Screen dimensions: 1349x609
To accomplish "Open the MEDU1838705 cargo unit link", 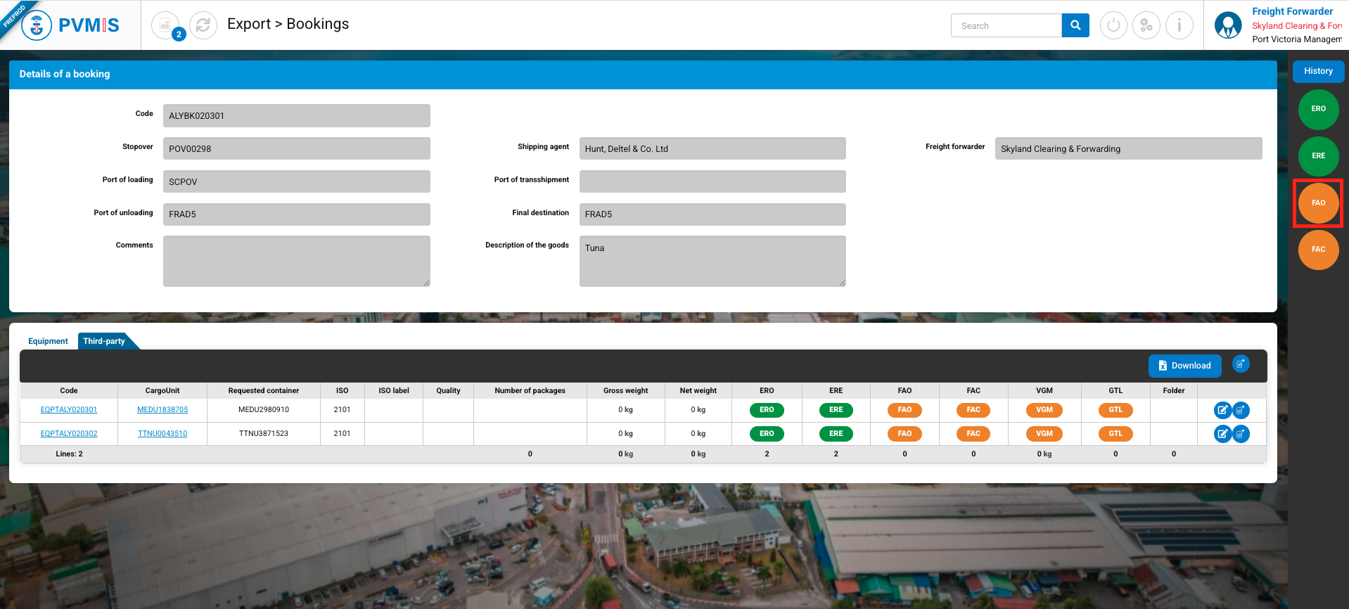I will click(162, 410).
